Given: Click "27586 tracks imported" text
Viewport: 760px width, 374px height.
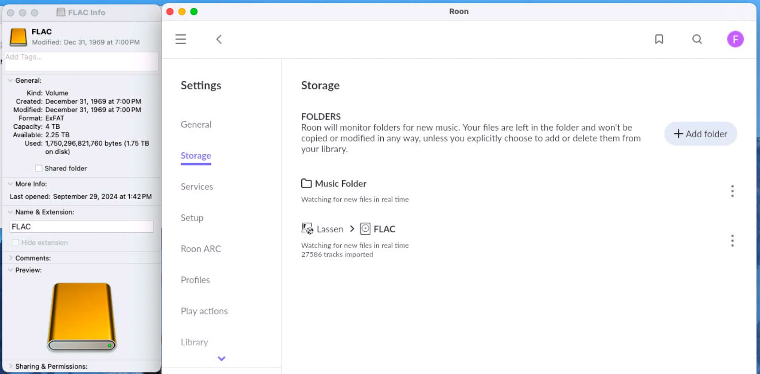Looking at the screenshot, I should [337, 254].
